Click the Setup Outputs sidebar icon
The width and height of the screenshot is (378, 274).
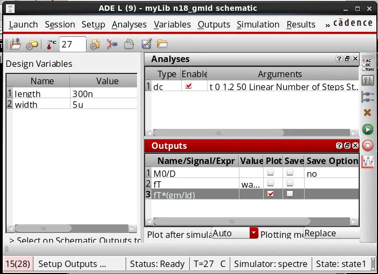pyautogui.click(x=368, y=97)
